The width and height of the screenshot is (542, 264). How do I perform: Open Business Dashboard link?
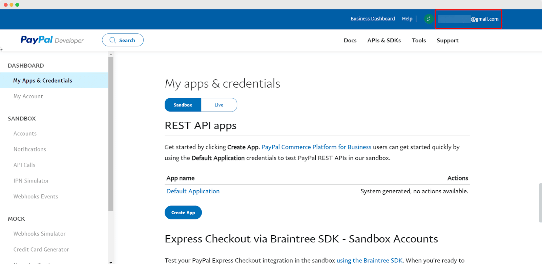[x=373, y=19]
